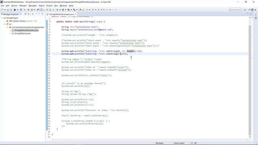Click the Coverage toolbar icon
The height and width of the screenshot is (145, 258).
69,10
